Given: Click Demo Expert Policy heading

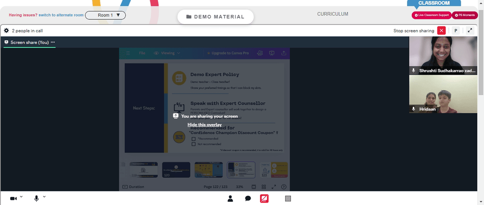Looking at the screenshot, I should 214,74.
